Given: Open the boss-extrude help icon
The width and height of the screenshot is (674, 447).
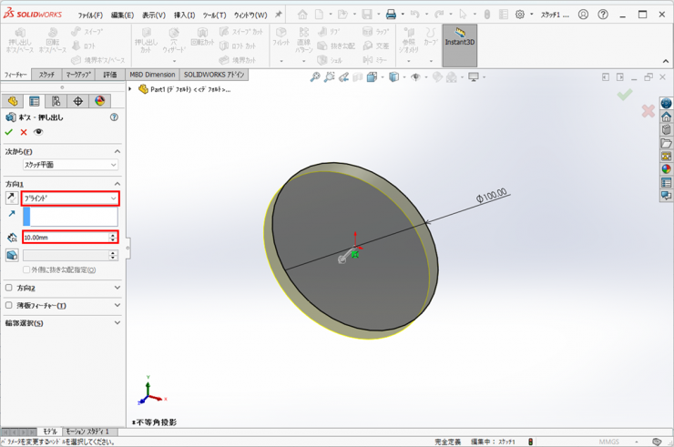Looking at the screenshot, I should click(x=114, y=117).
